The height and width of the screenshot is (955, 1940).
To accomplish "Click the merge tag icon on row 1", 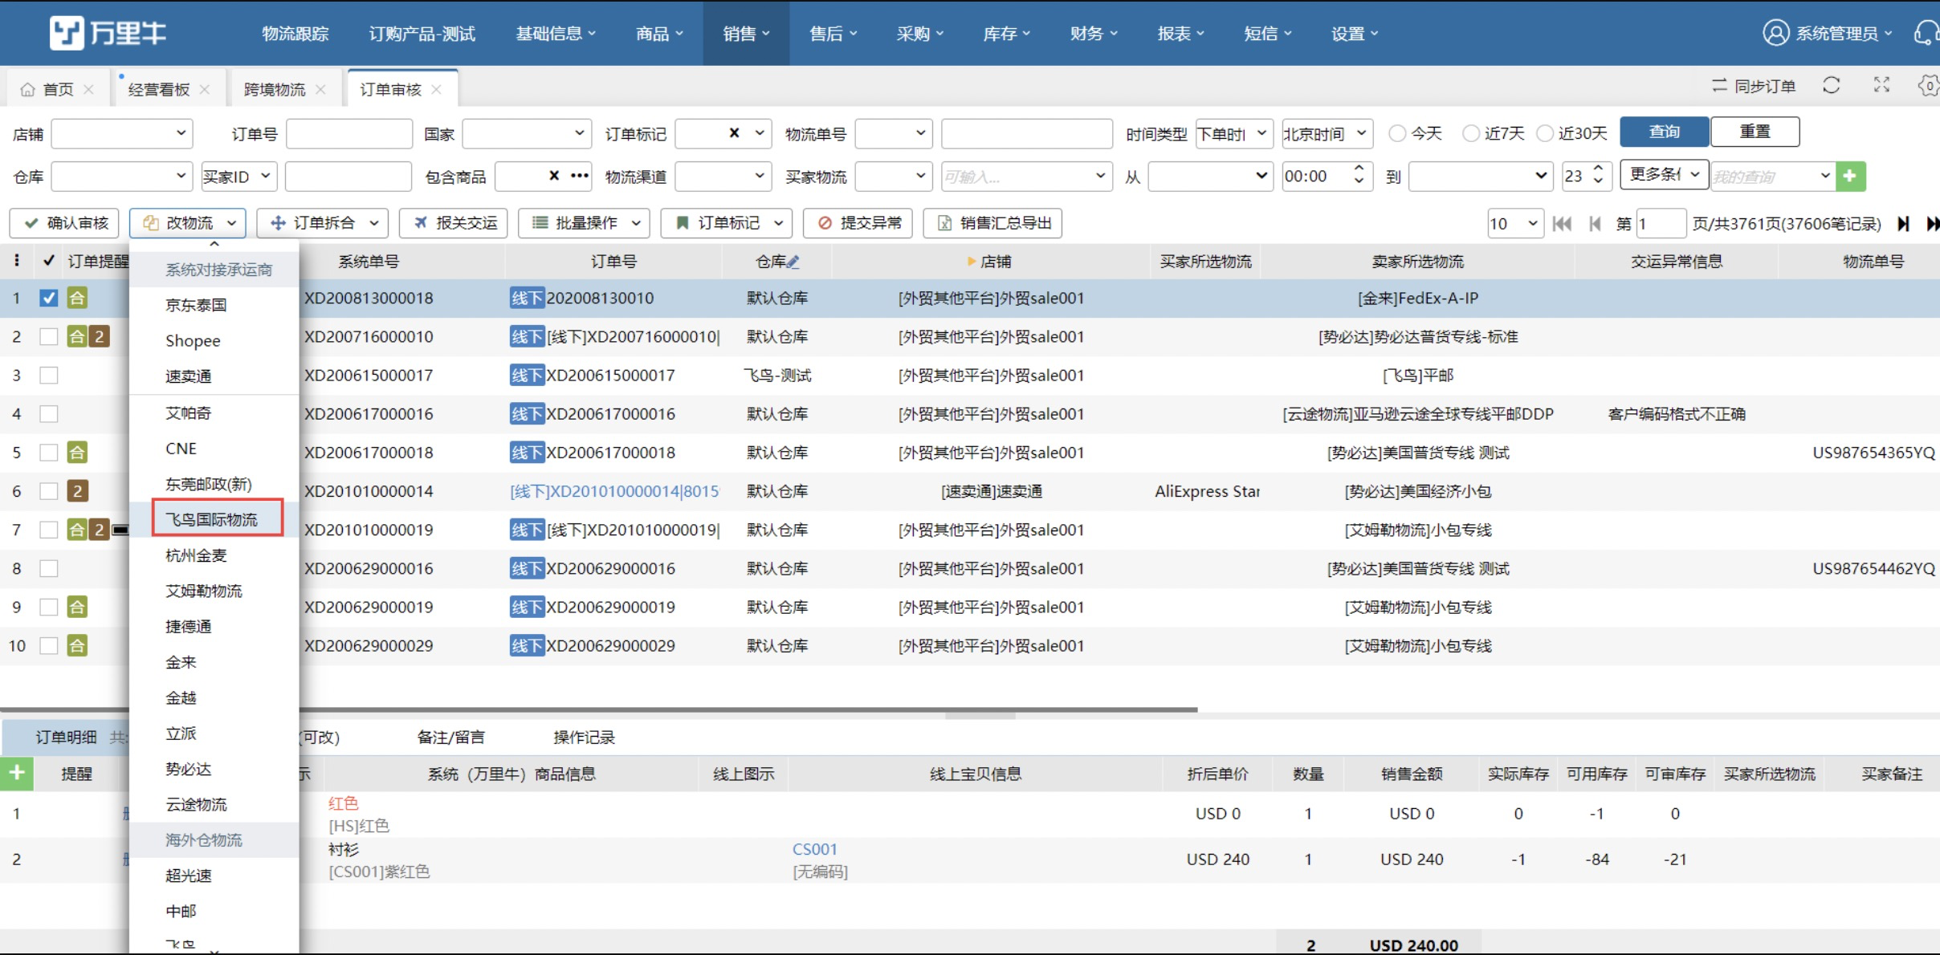I will [76, 298].
